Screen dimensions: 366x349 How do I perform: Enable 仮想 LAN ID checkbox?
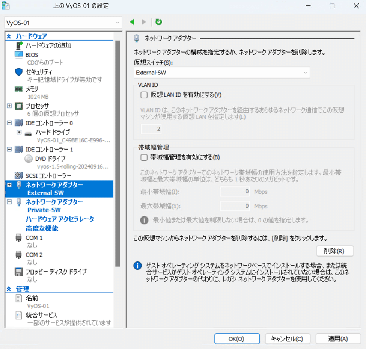point(144,95)
